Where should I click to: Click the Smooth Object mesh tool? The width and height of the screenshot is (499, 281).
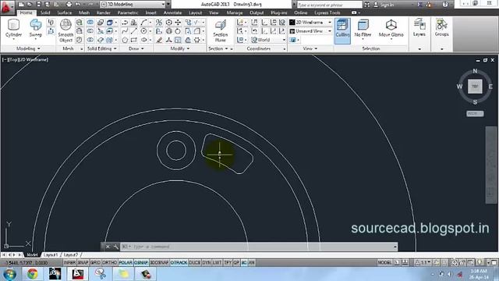[65, 31]
